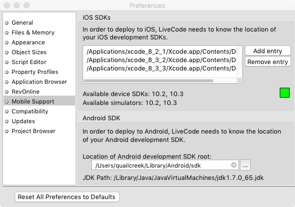This screenshot has width=295, height=207.
Task: Browse for Android SDK root folder
Action: click(x=246, y=165)
